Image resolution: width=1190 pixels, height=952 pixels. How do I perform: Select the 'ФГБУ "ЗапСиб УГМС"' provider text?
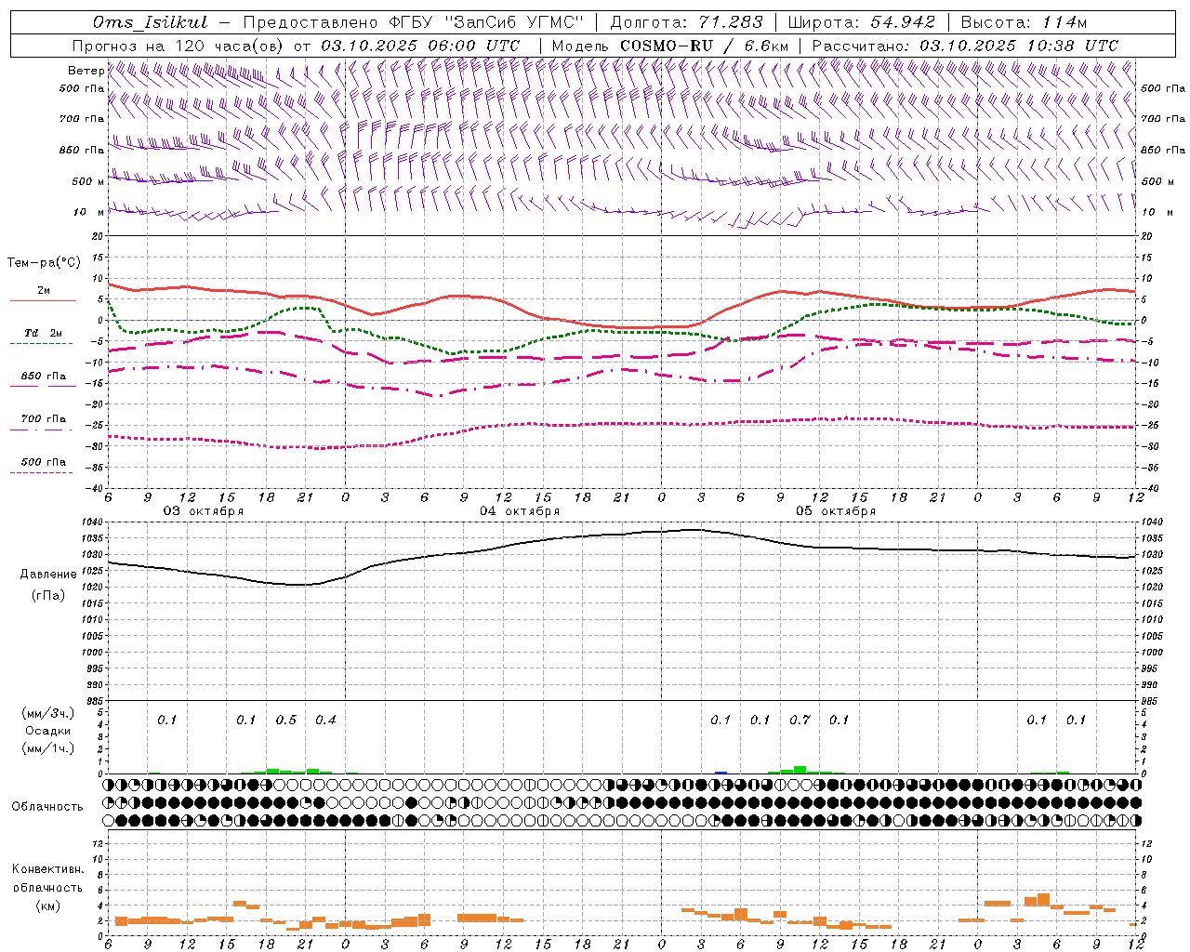[484, 22]
